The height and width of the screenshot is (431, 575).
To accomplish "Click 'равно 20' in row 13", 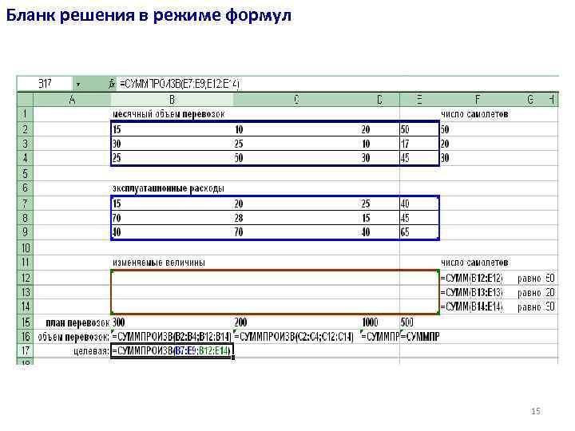I will point(536,293).
